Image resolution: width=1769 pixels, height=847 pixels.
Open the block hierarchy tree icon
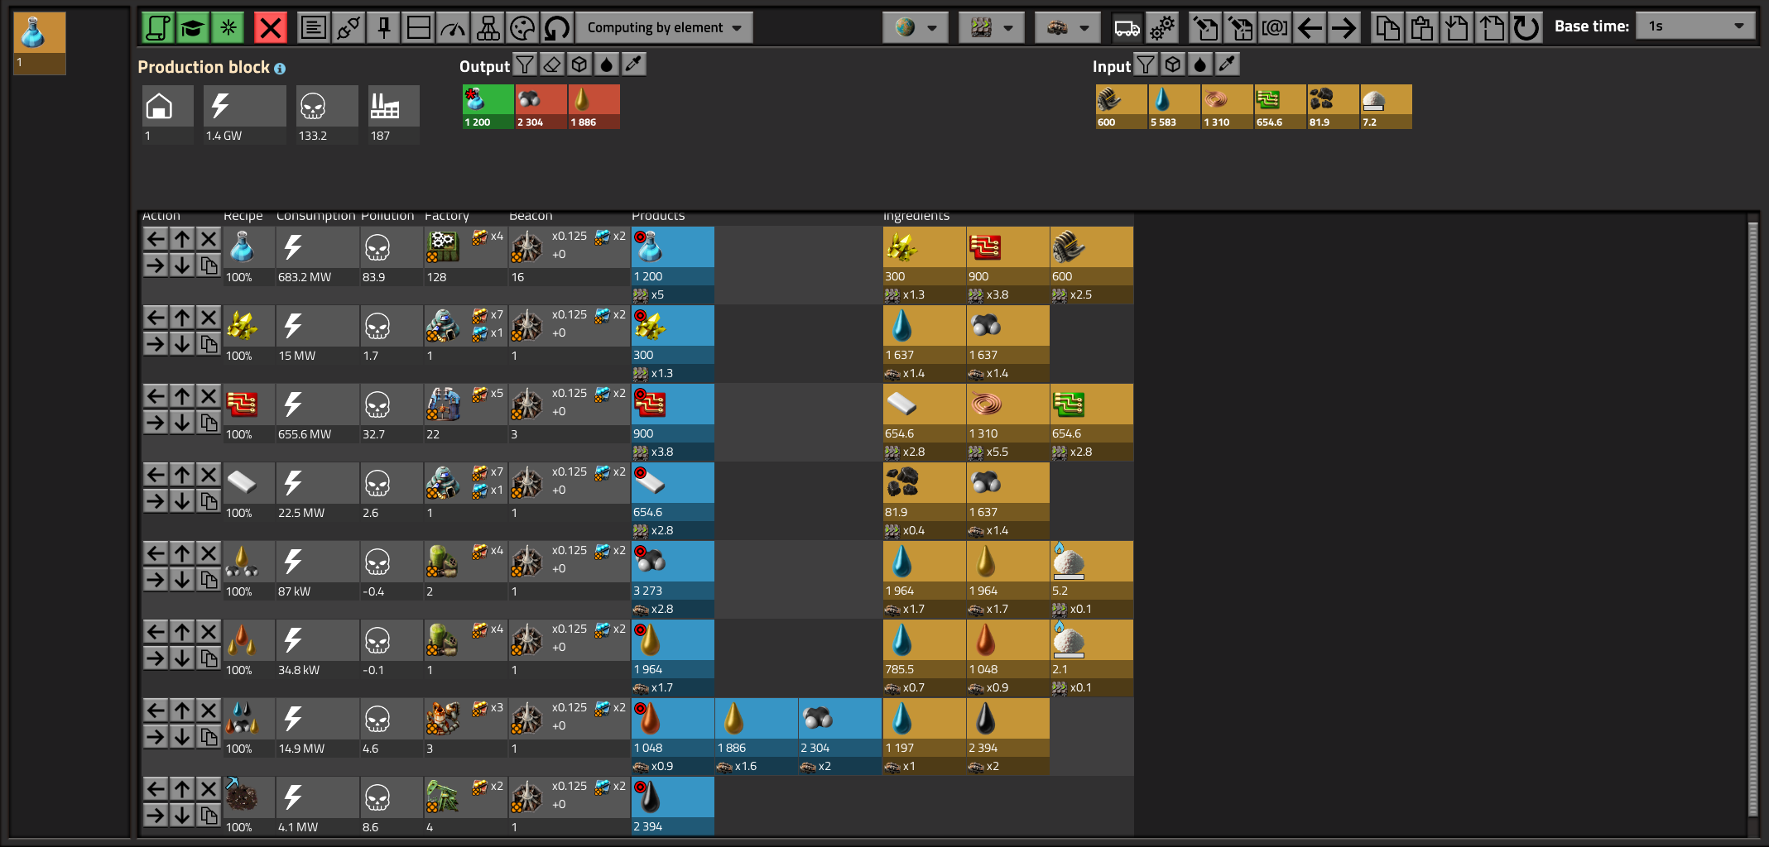[x=488, y=27]
